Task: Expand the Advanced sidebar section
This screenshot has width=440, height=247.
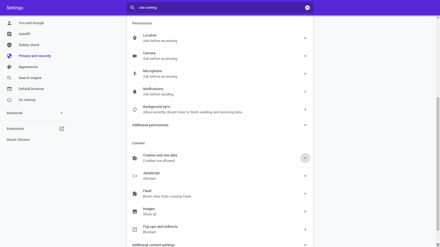Action: click(34, 113)
